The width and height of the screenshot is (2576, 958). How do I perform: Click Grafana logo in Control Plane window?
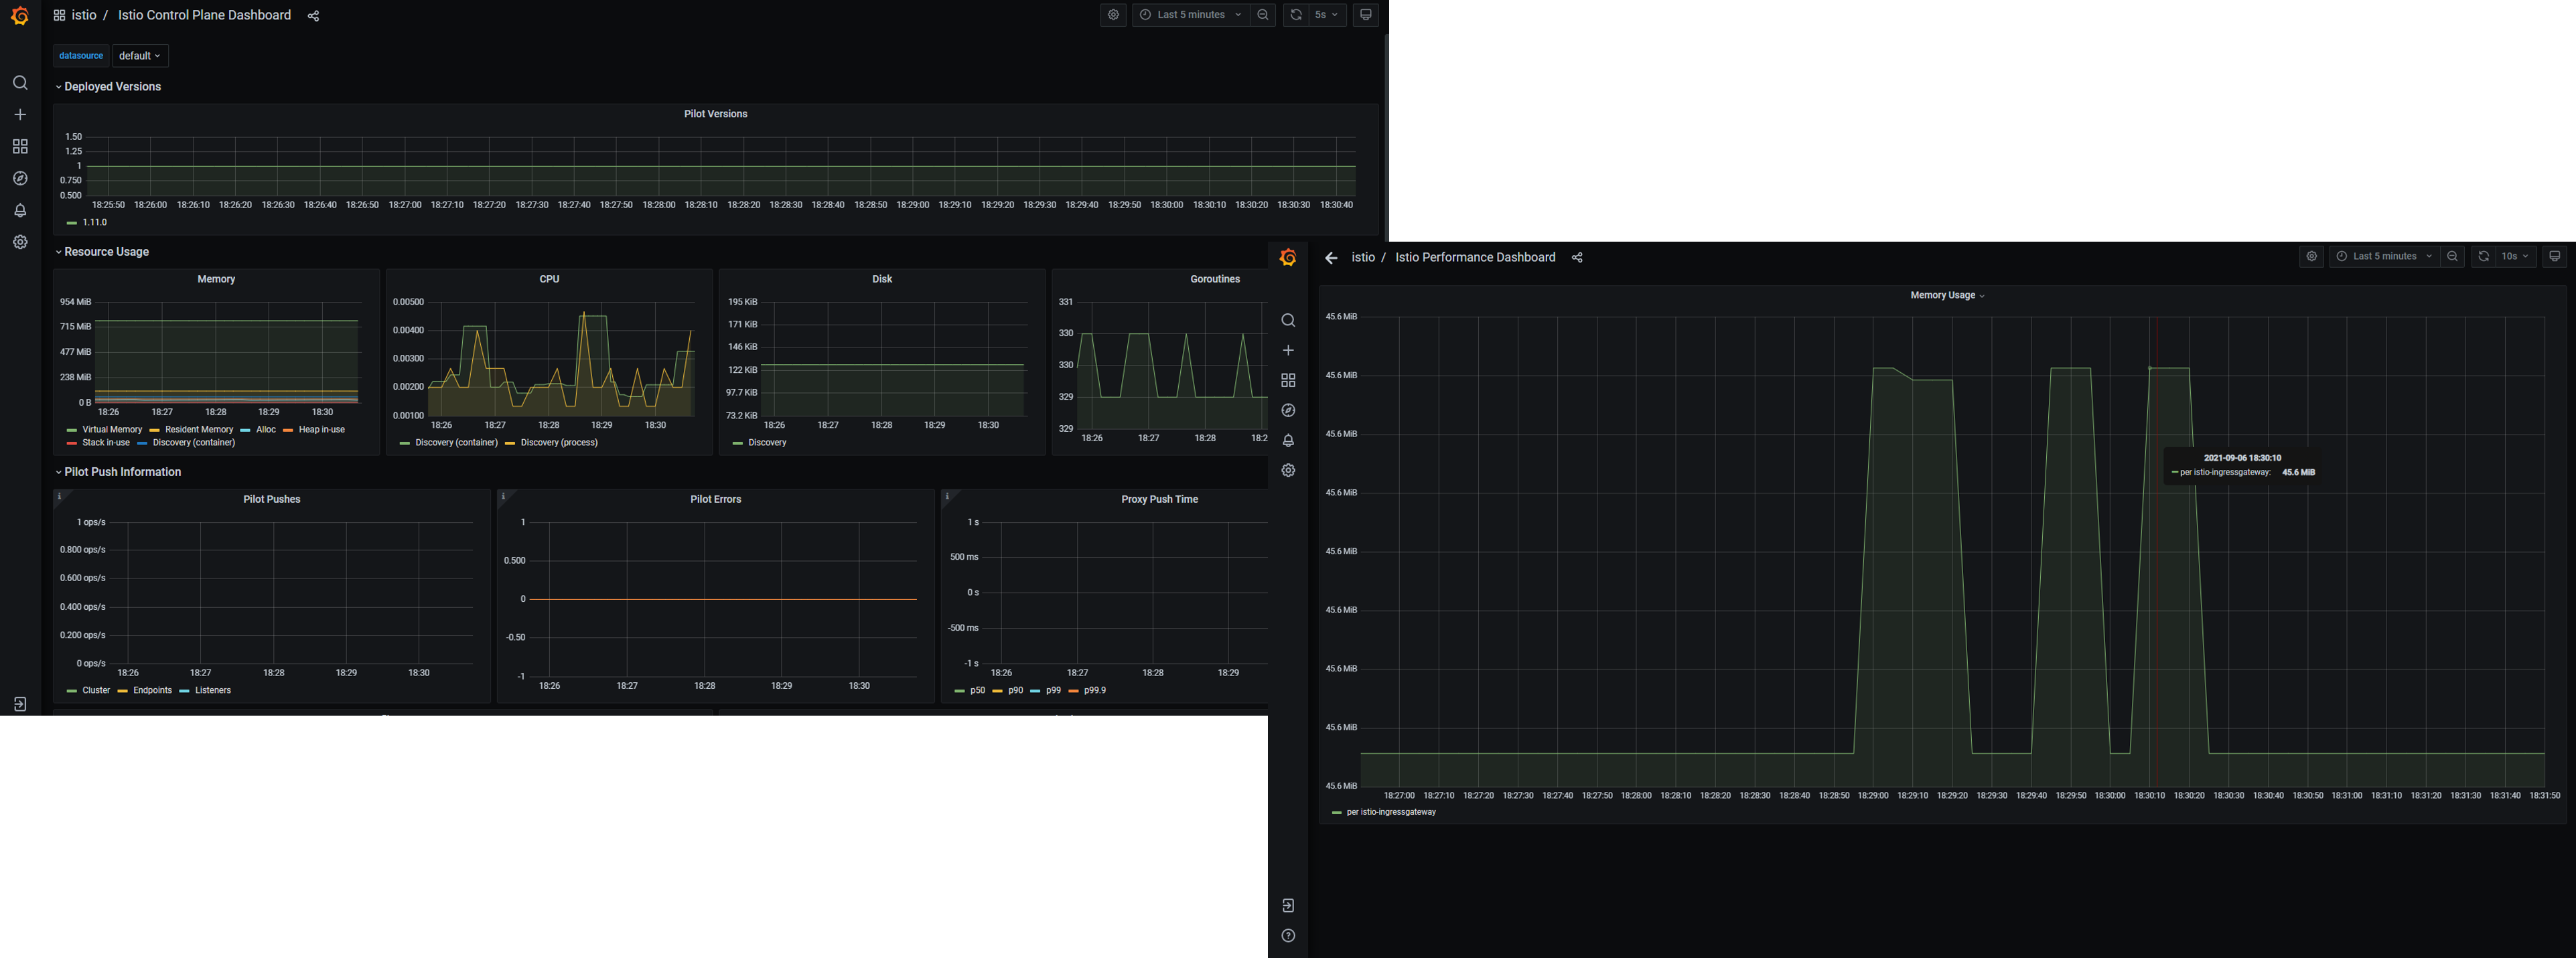(x=20, y=16)
